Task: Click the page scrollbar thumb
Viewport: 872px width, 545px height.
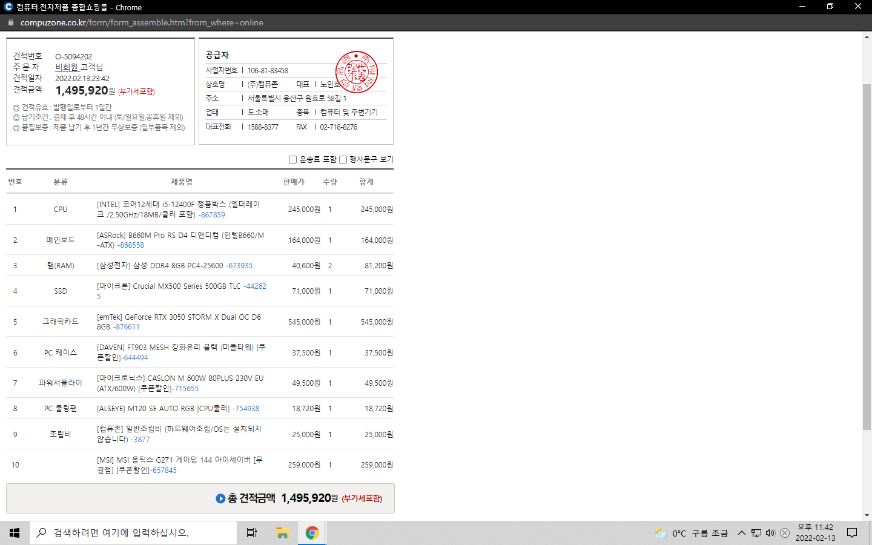Action: pyautogui.click(x=867, y=257)
